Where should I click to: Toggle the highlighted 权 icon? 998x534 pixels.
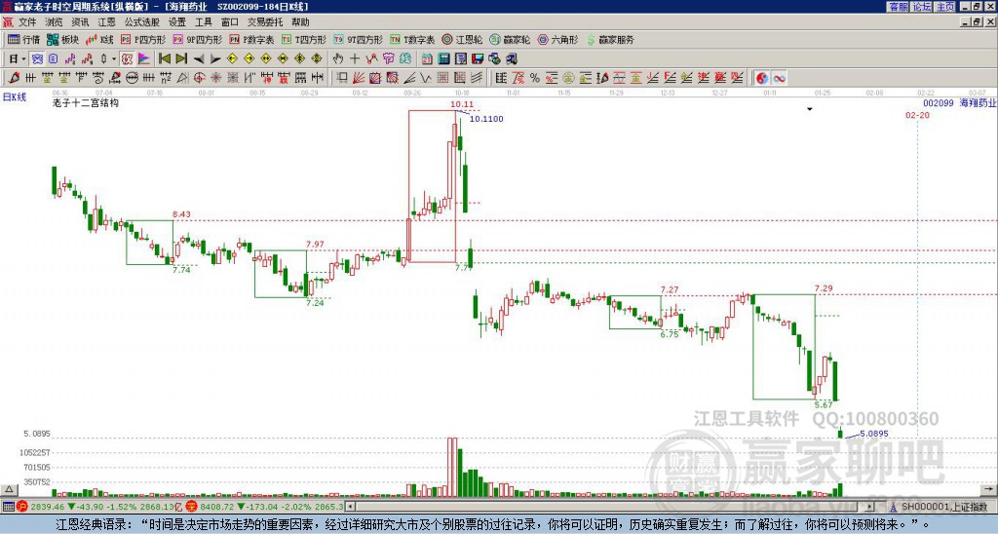(127, 59)
